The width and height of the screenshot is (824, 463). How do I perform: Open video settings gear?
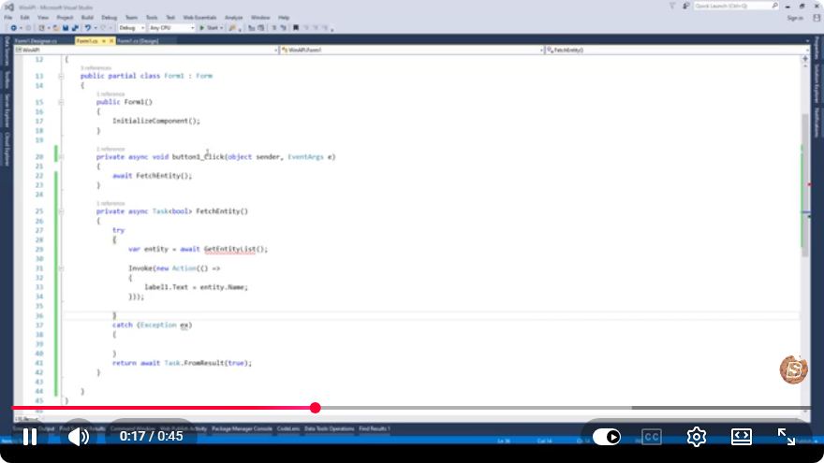[x=697, y=437]
